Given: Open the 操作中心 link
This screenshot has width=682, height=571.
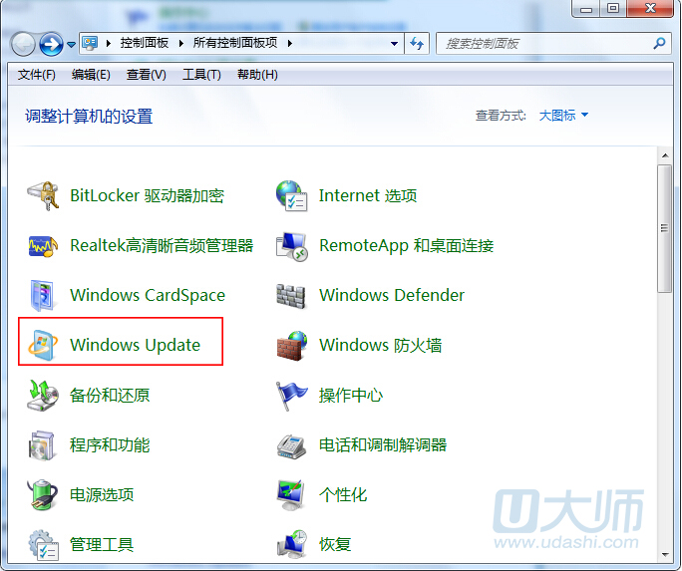Looking at the screenshot, I should 351,396.
